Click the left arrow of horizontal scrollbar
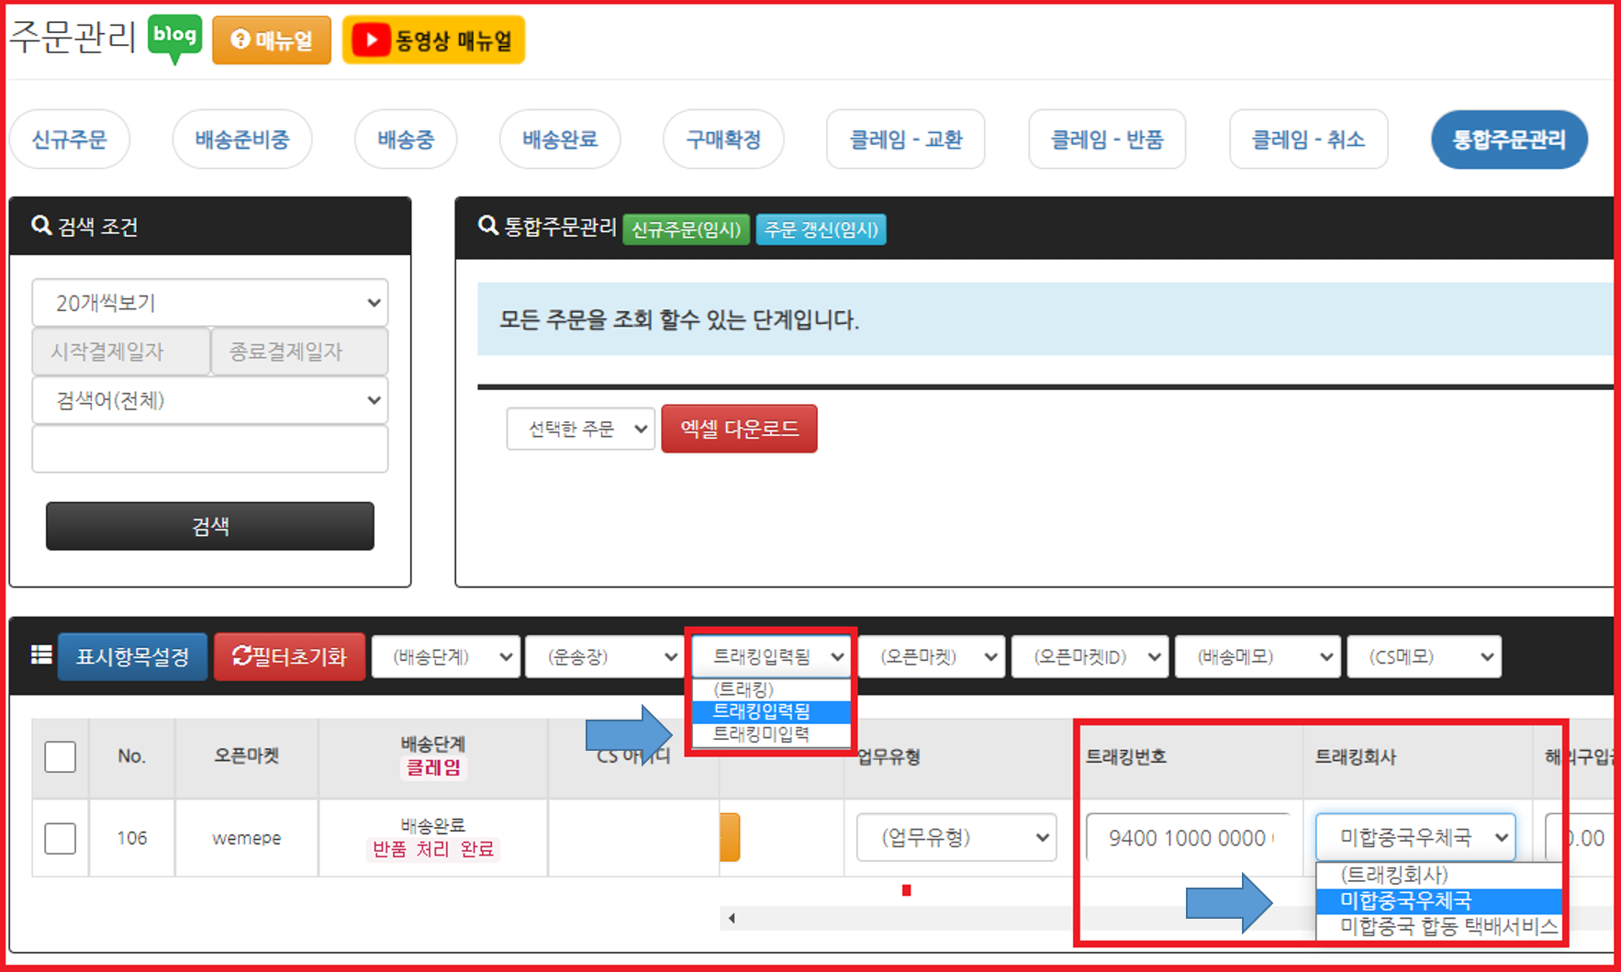The width and height of the screenshot is (1621, 972). (x=732, y=918)
